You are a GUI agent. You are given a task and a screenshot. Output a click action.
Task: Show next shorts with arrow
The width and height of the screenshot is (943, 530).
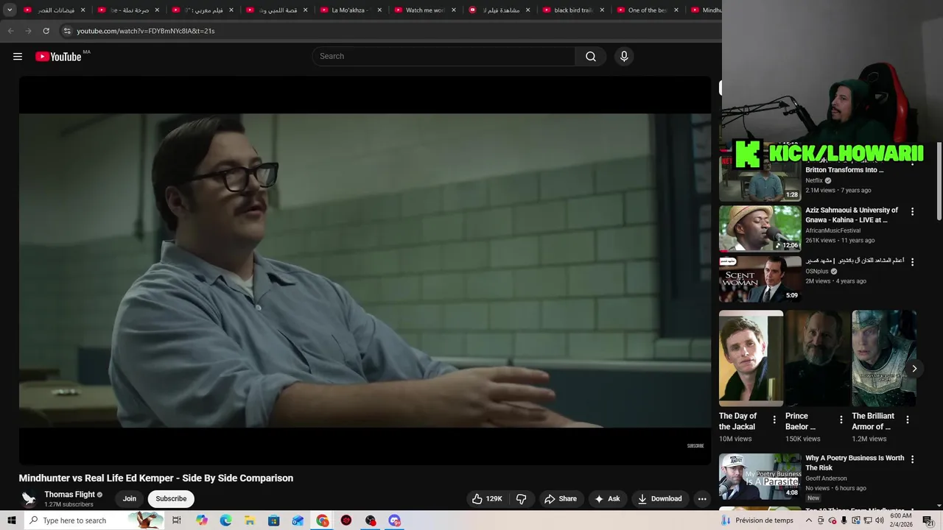[x=914, y=369]
